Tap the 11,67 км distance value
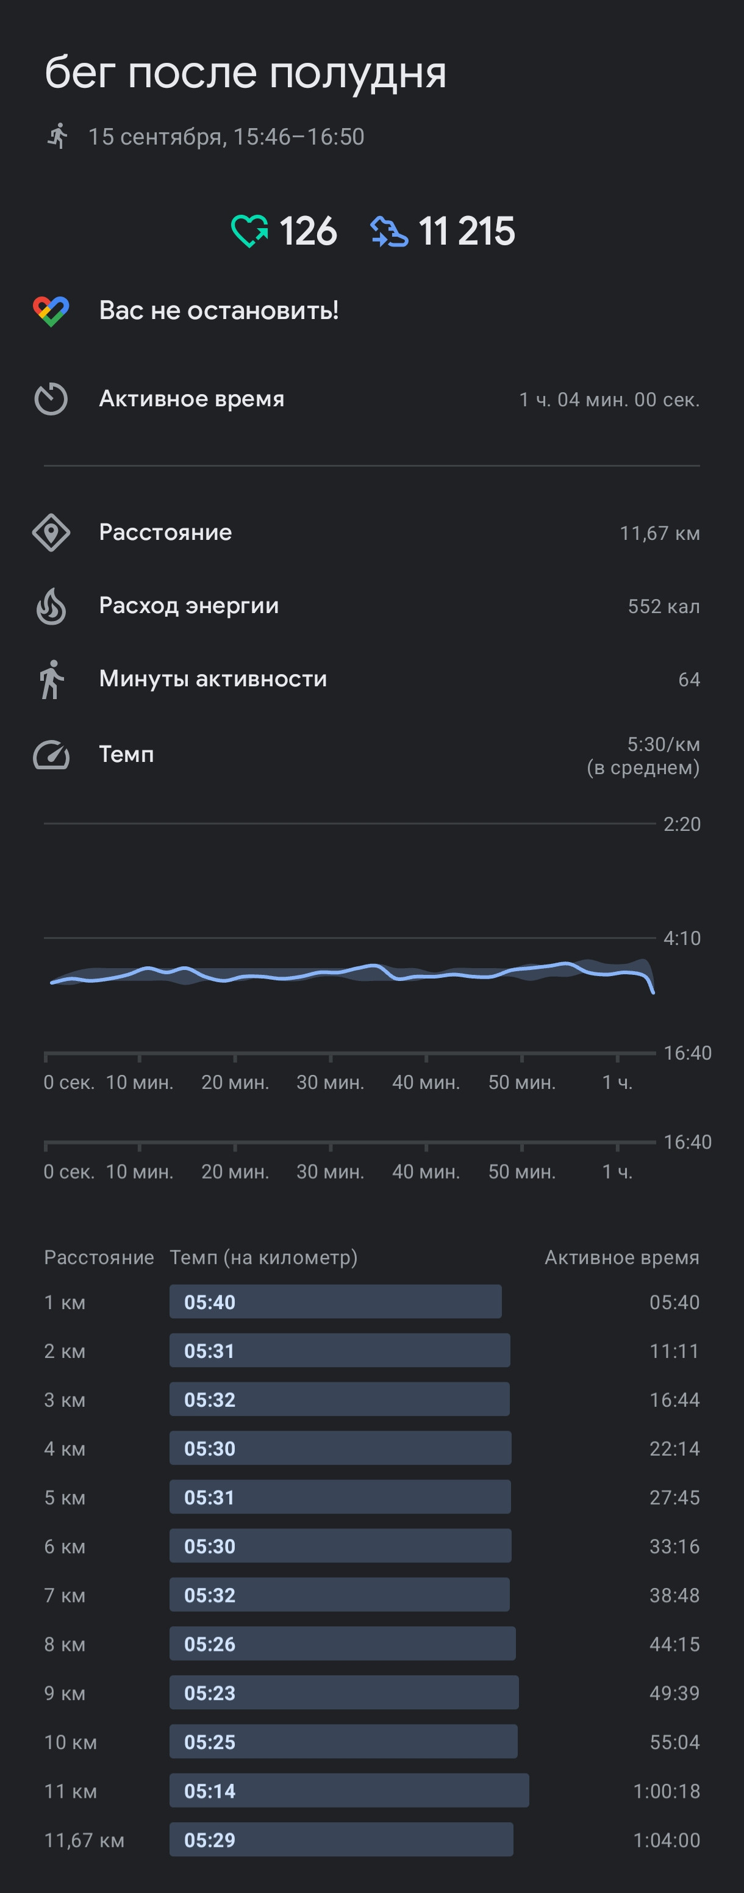Image resolution: width=744 pixels, height=1893 pixels. 660,533
